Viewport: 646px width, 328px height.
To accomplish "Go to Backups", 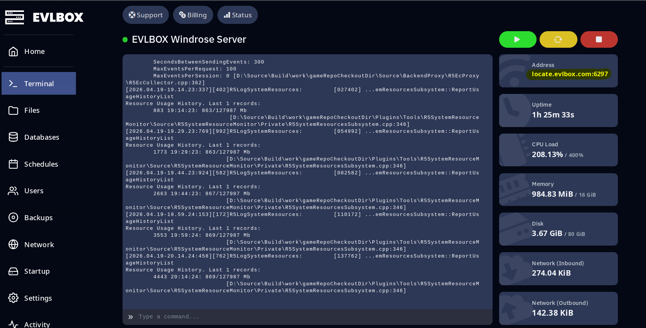I will tap(39, 218).
